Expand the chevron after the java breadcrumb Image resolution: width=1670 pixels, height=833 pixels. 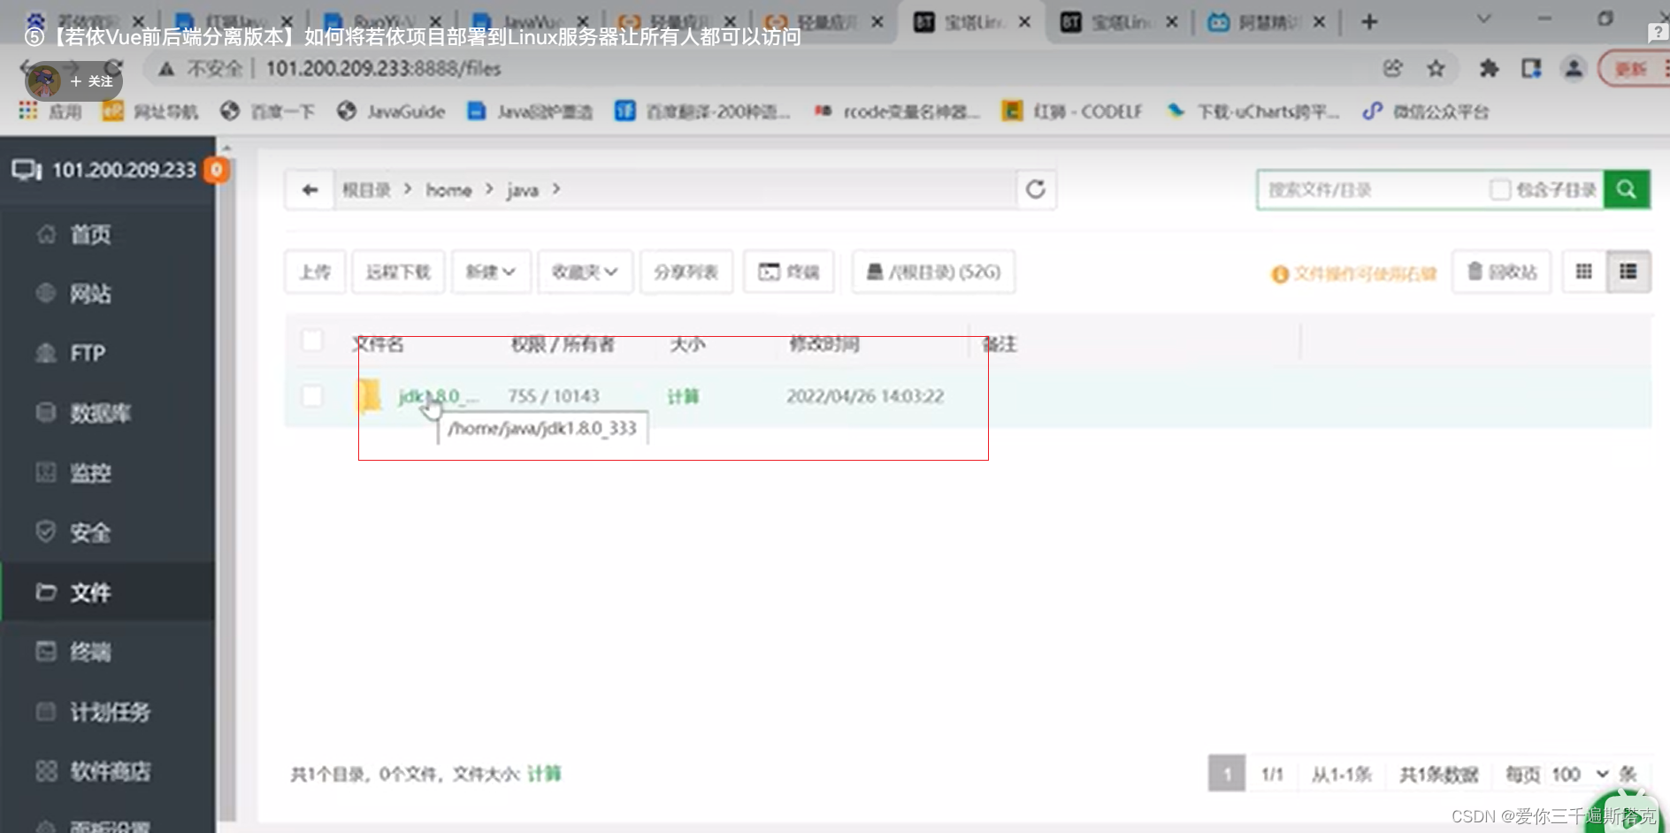(x=556, y=189)
